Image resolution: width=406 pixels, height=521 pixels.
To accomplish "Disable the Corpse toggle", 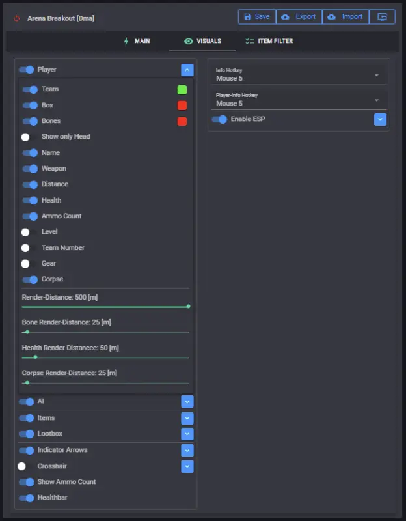I will click(30, 279).
